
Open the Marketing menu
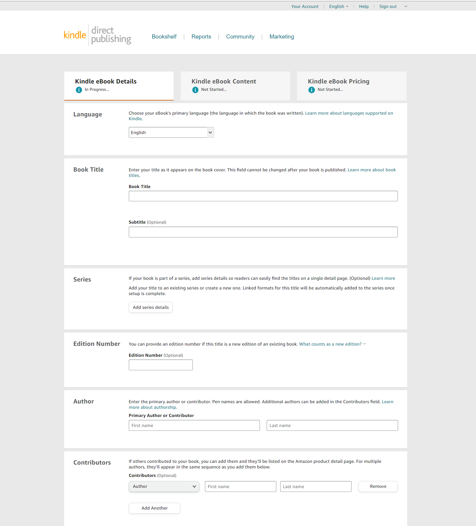tap(282, 37)
